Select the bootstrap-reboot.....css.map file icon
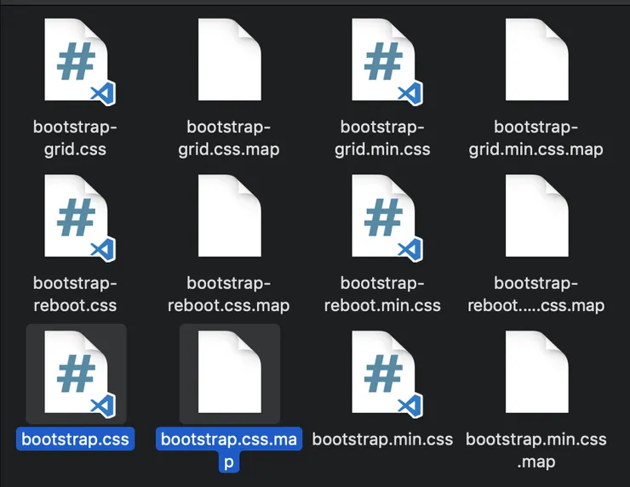Image resolution: width=630 pixels, height=487 pixels. pyautogui.click(x=537, y=215)
